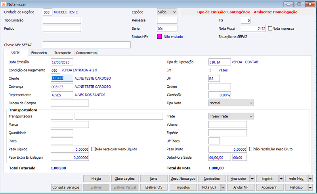Check the Nota impressa checkbox
The width and height of the screenshot is (317, 194).
(x=270, y=29)
